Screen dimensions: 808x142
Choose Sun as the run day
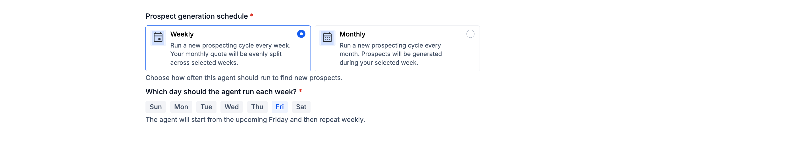point(156,107)
